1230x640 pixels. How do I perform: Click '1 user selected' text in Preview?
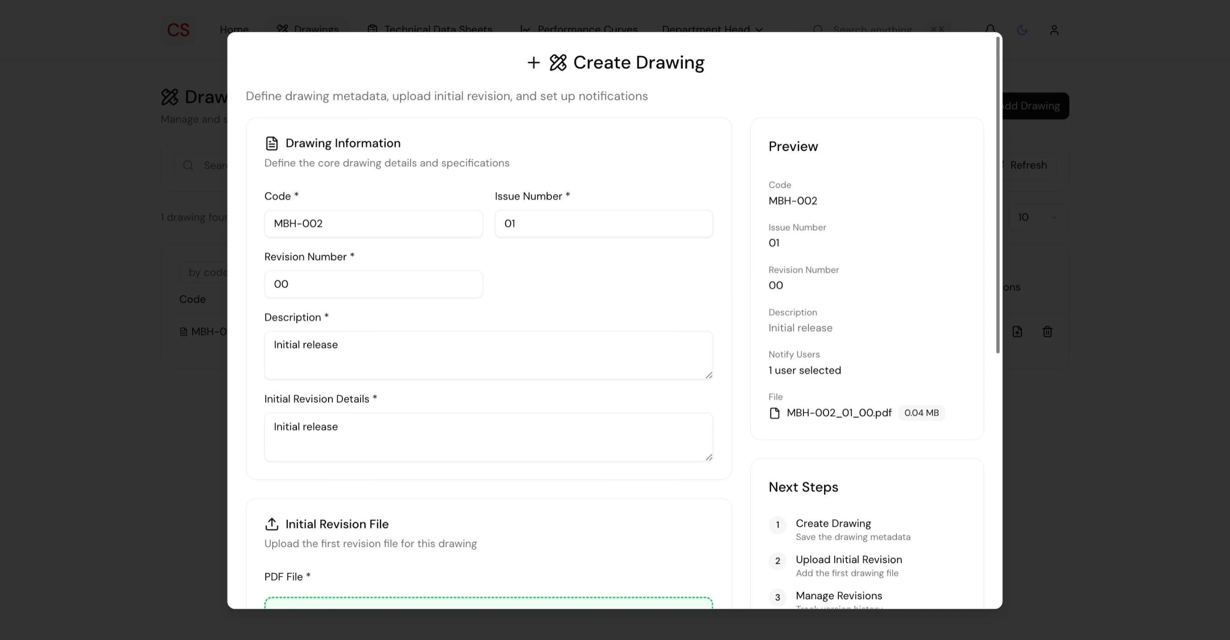pos(804,371)
